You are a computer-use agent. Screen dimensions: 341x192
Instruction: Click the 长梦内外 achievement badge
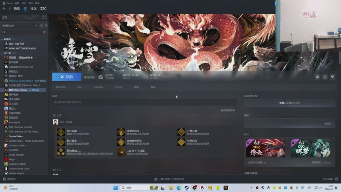181,142
